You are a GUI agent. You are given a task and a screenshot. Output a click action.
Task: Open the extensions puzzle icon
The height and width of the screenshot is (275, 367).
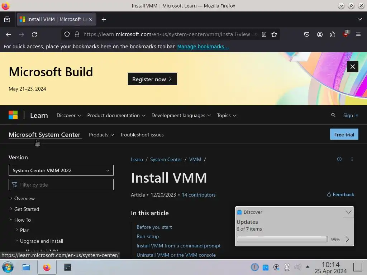[x=333, y=35]
